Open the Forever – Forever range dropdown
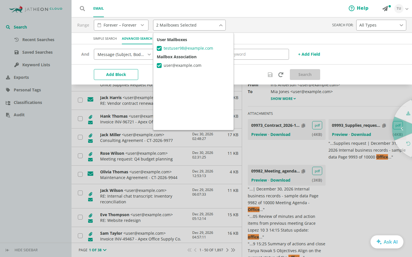Screen dimensions: 412x257 [x=121, y=25]
